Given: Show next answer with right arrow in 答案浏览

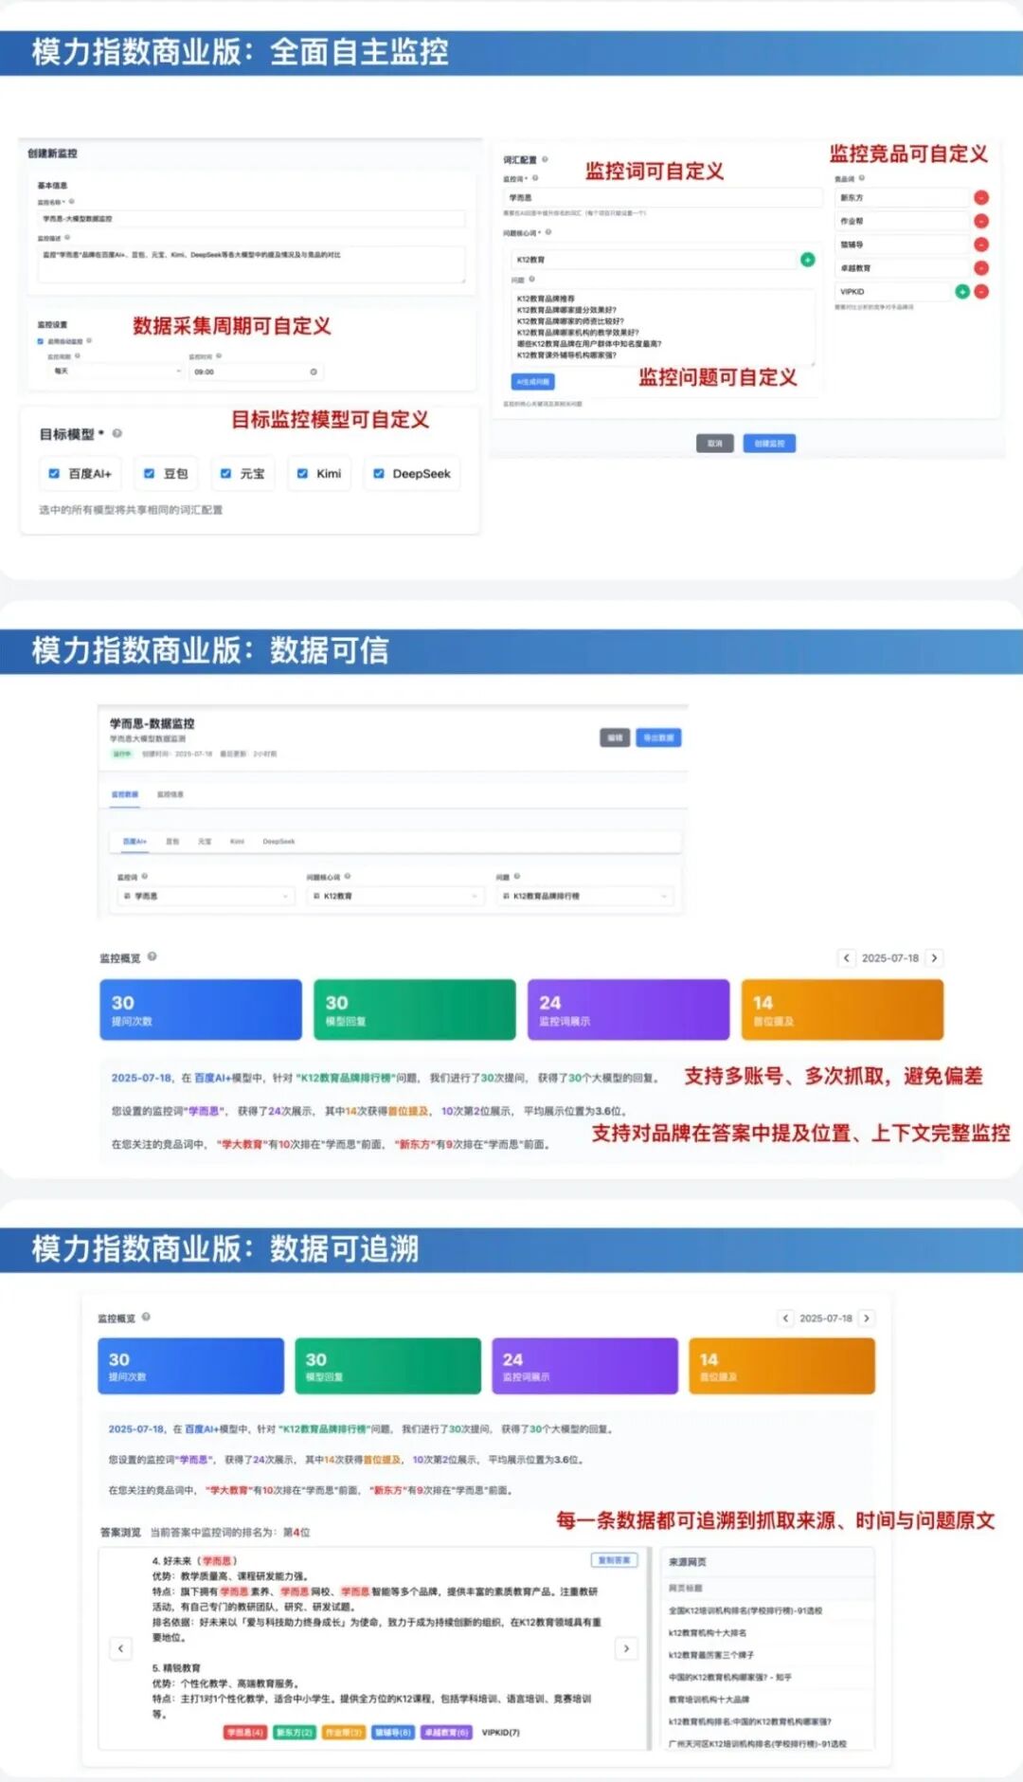Looking at the screenshot, I should pos(626,1648).
